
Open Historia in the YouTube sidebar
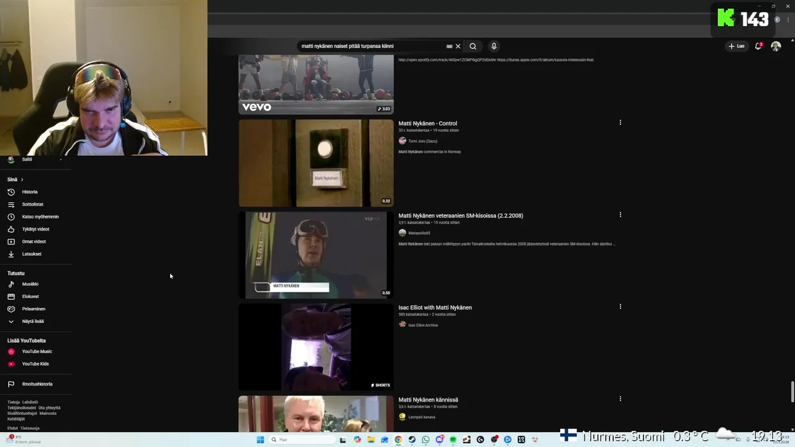[x=30, y=192]
